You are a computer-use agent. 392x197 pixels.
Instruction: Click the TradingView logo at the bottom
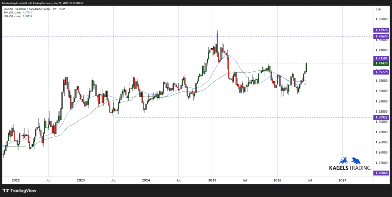[19, 190]
